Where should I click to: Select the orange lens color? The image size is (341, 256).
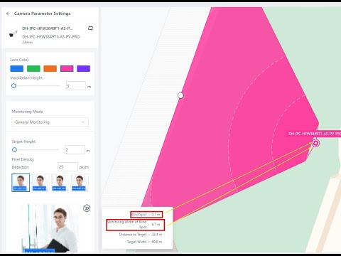pyautogui.click(x=50, y=68)
